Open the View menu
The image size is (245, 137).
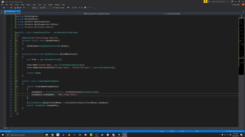click(11, 5)
